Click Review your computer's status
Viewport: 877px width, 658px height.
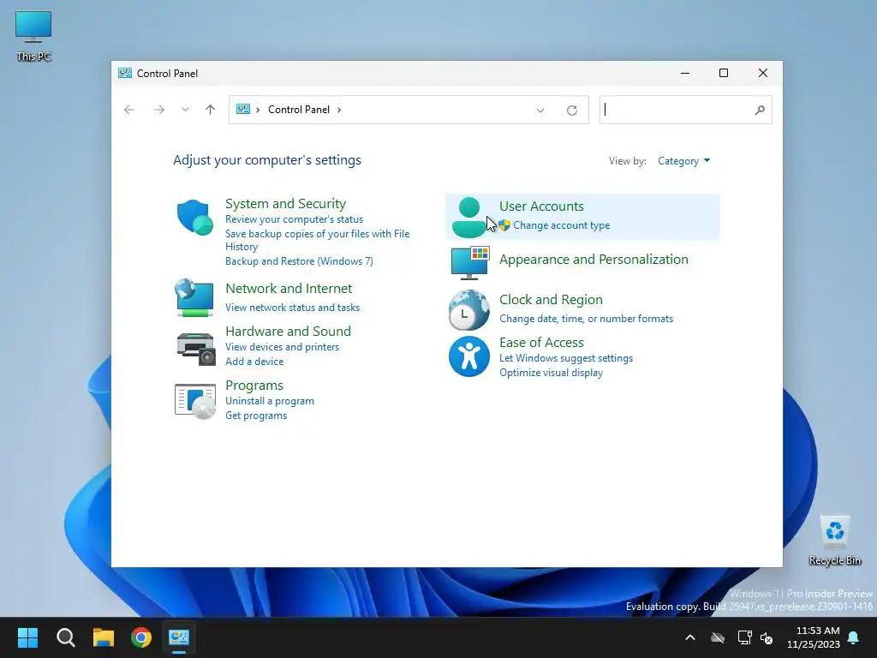(x=295, y=219)
